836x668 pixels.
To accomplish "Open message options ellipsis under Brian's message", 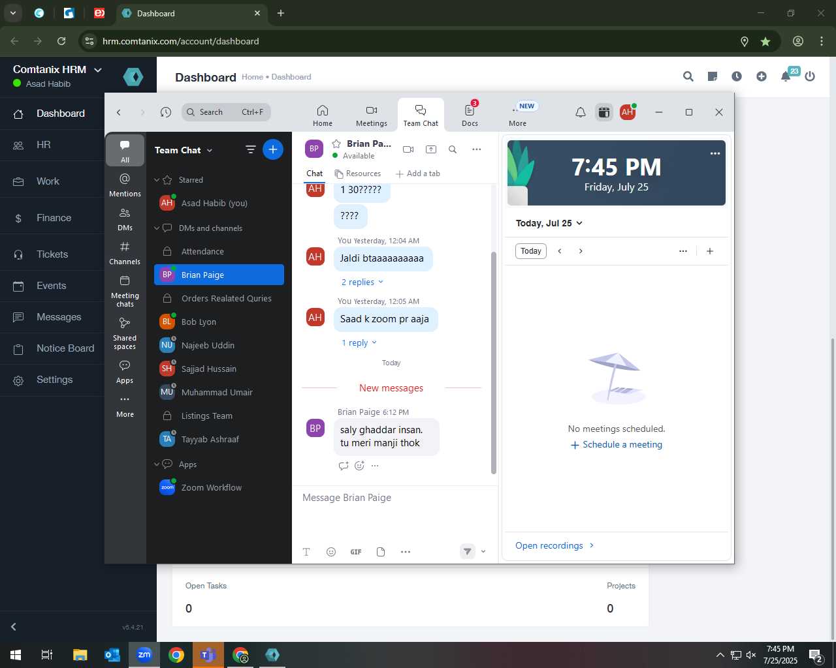I will point(375,466).
